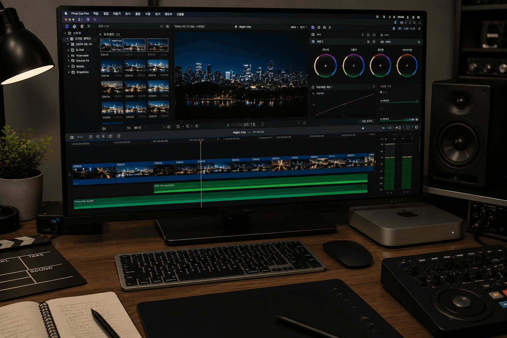Toggle the timeline panel button in top-right toolbar

point(401,23)
